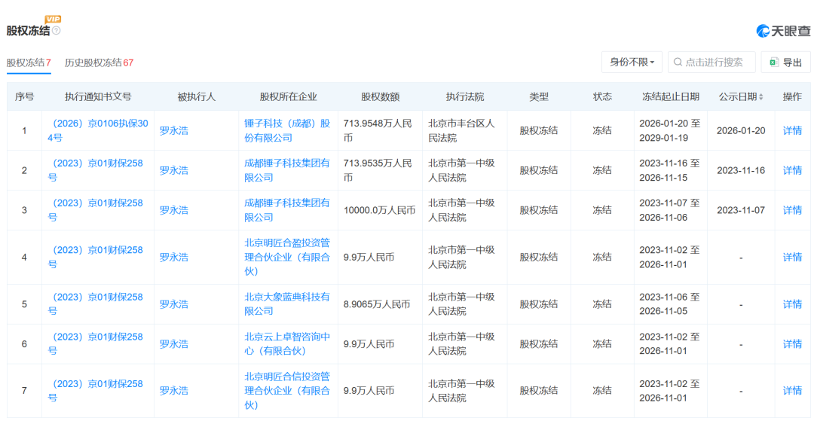Open 详情 for row 2
This screenshot has width=814, height=421.
[792, 170]
